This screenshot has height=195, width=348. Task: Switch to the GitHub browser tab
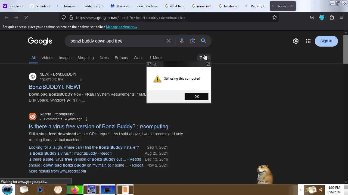[40, 6]
